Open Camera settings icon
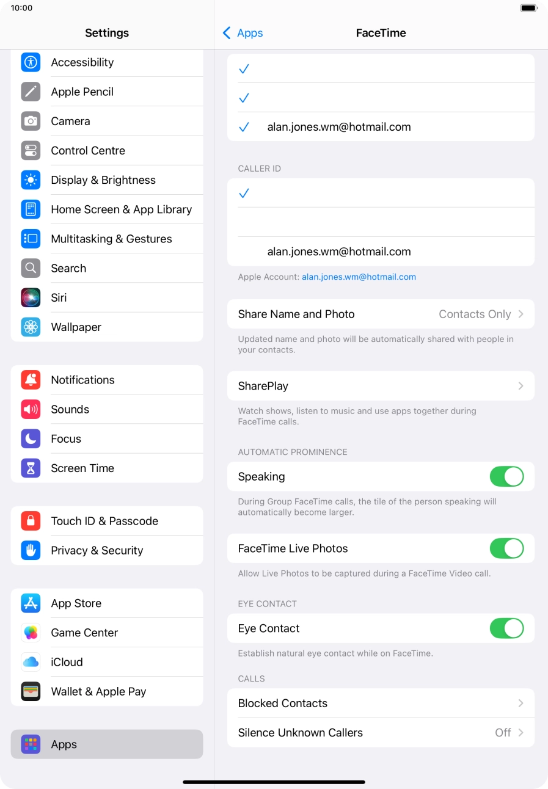The height and width of the screenshot is (789, 548). pos(31,121)
